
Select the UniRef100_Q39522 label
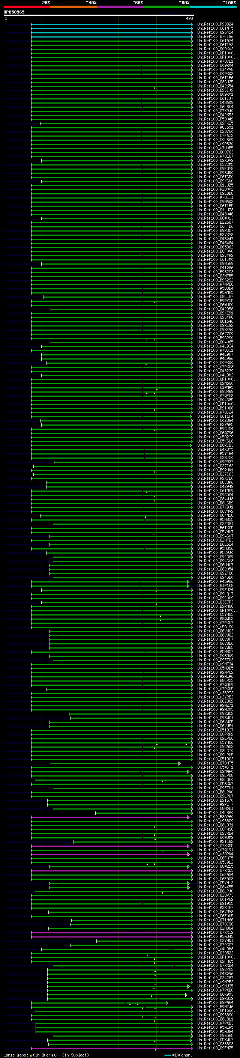[x=215, y=953]
